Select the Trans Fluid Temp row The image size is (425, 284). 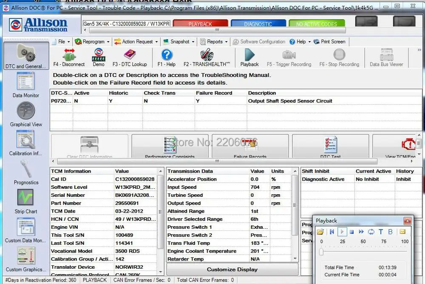click(229, 243)
